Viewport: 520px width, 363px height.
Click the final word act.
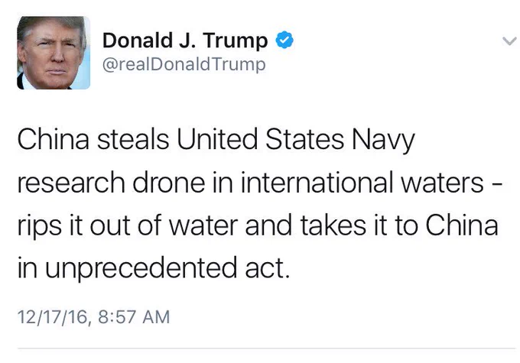click(x=268, y=268)
